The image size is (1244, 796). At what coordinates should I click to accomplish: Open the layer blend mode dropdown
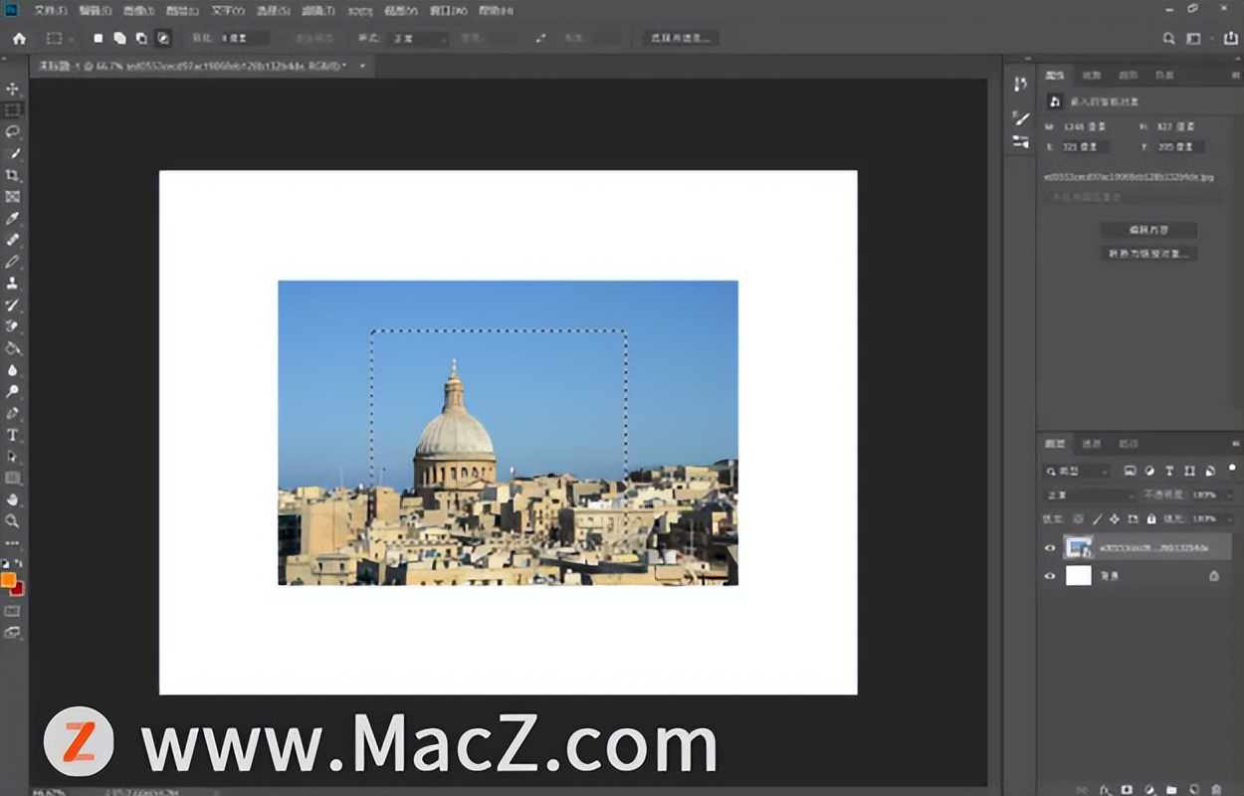[x=1089, y=495]
